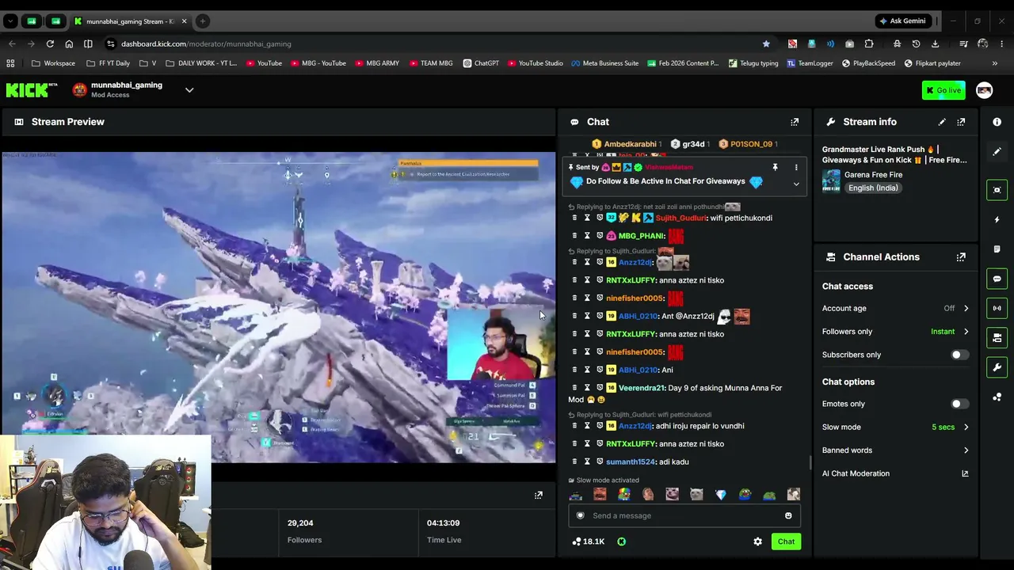Click the Send a message input field

tap(684, 516)
